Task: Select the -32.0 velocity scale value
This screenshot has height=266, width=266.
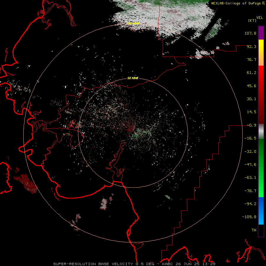Action: click(x=250, y=152)
